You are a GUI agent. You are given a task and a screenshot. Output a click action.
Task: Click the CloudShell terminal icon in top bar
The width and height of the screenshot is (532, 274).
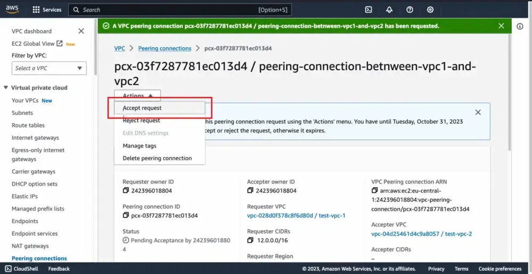coord(369,10)
